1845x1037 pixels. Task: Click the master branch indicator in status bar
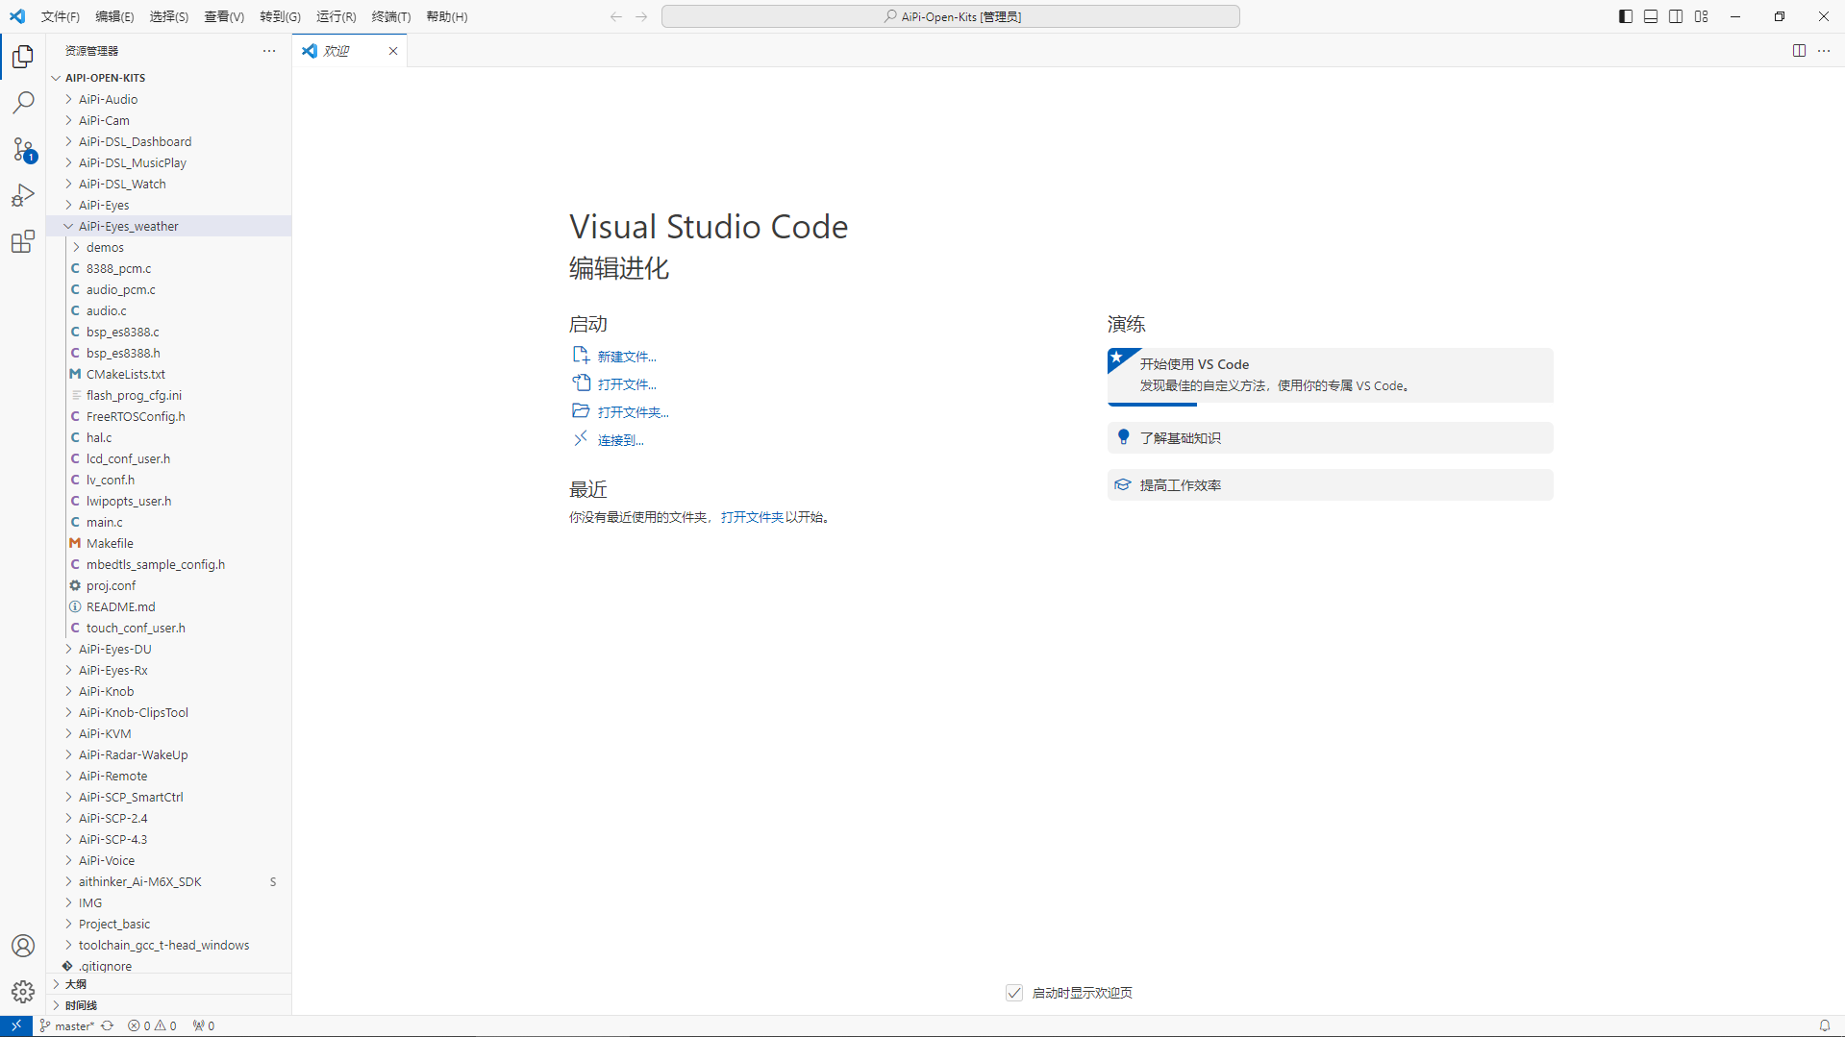pos(66,1025)
